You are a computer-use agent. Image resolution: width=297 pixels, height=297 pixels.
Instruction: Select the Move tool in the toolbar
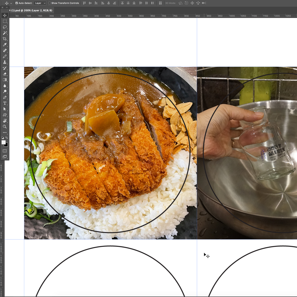coord(5,15)
